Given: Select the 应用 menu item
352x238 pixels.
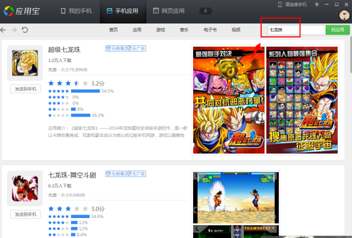Looking at the screenshot, I should [137, 30].
